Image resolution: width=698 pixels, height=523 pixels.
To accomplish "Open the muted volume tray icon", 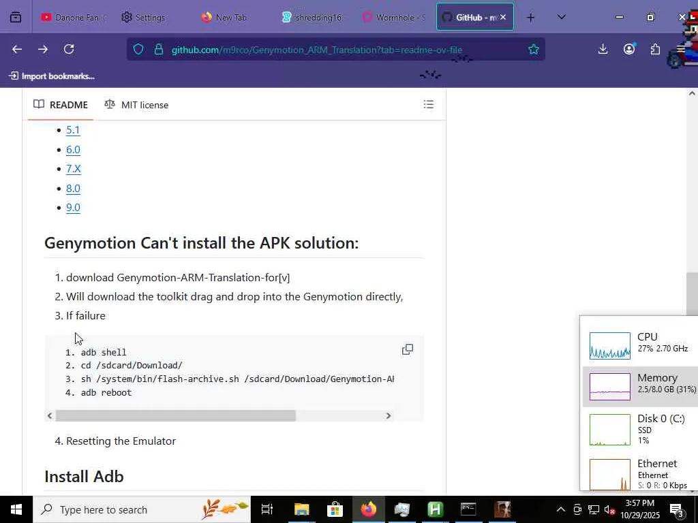I will [609, 509].
